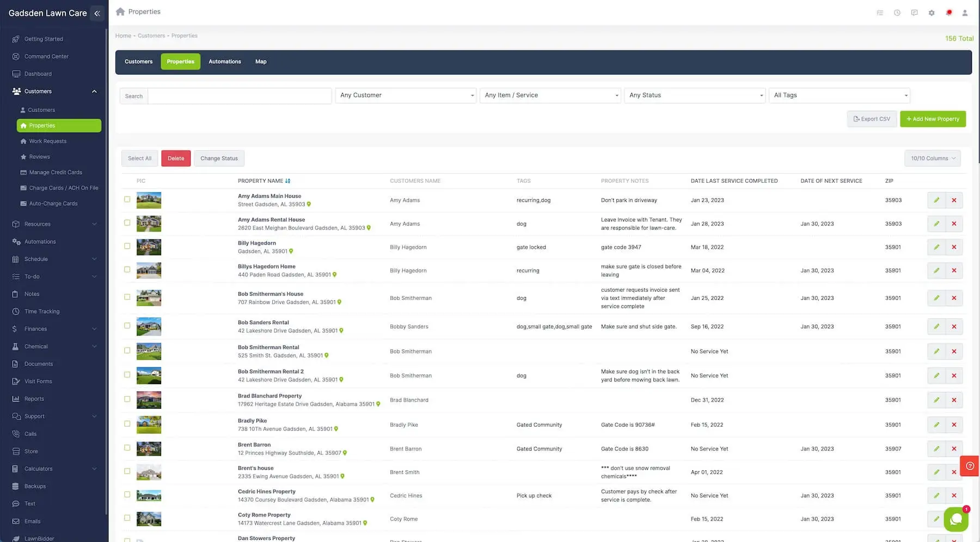The width and height of the screenshot is (980, 542).
Task: Expand the Any Status filter
Action: click(x=695, y=95)
